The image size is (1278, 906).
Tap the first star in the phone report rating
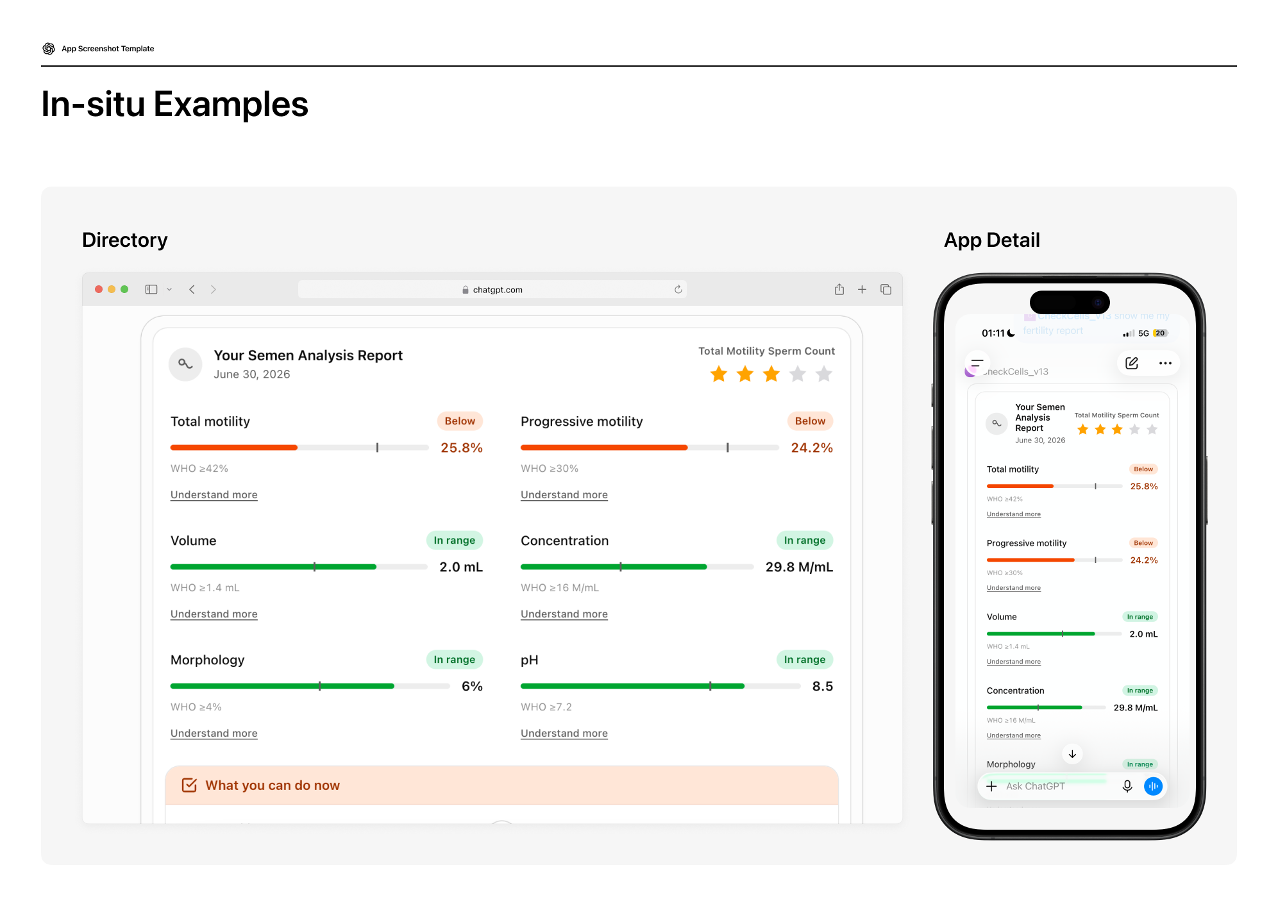click(1083, 430)
